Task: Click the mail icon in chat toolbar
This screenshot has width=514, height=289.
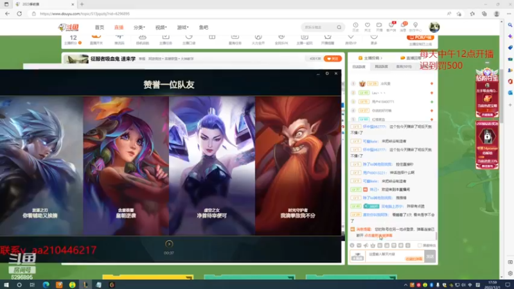Action: click(x=359, y=245)
